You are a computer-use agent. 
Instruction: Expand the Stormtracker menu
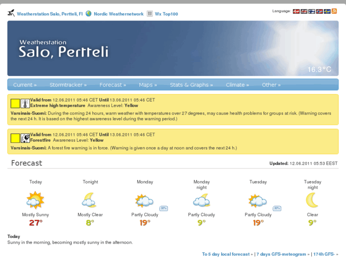point(68,85)
